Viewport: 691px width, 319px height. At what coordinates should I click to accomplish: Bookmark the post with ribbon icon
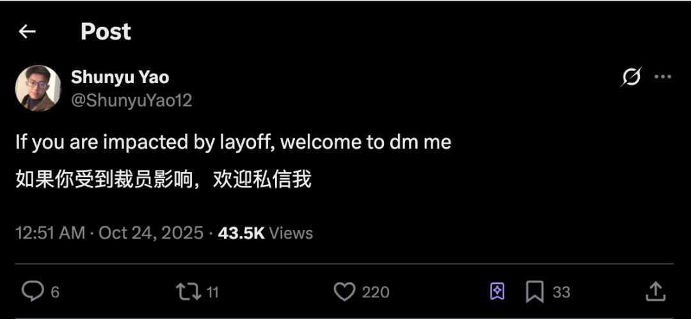tap(534, 292)
